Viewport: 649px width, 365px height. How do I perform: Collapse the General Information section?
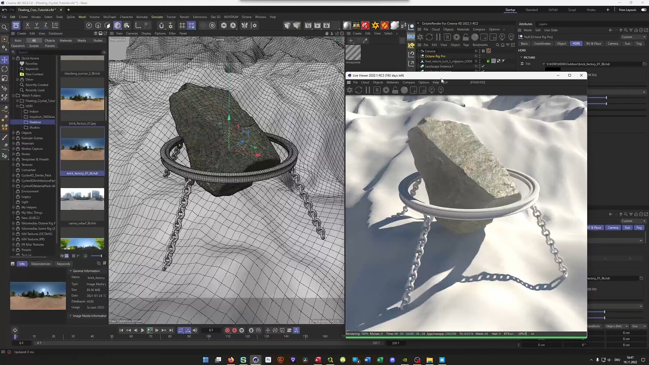[x=71, y=271]
